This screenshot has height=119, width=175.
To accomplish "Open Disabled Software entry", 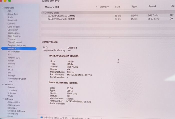I will click(16, 111).
